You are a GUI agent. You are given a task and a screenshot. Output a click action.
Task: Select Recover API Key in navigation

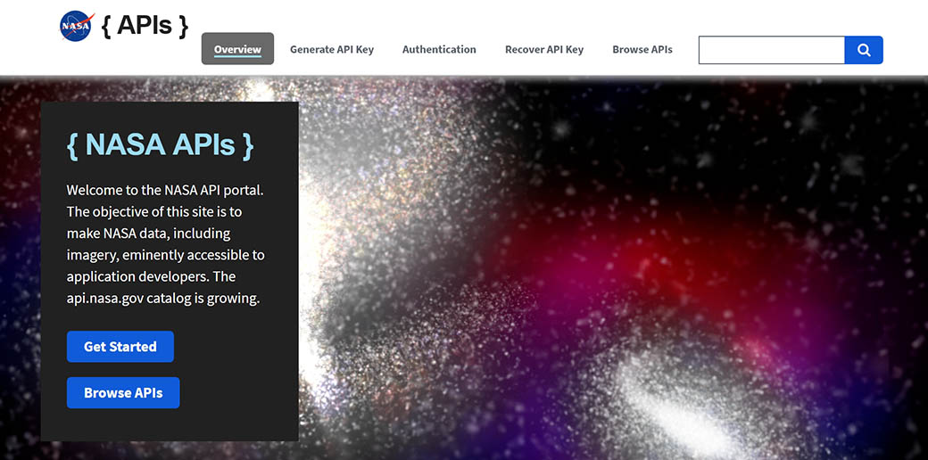pyautogui.click(x=544, y=49)
